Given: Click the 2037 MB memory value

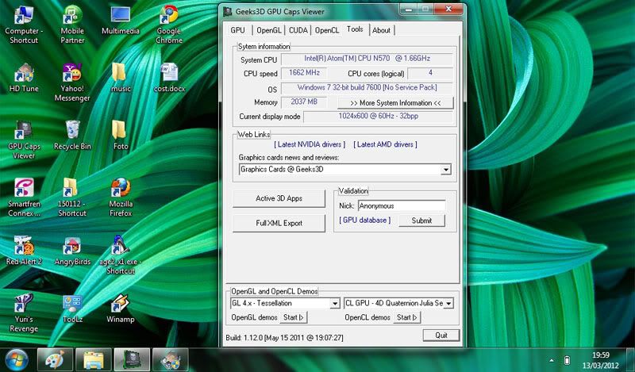Looking at the screenshot, I should coord(304,102).
